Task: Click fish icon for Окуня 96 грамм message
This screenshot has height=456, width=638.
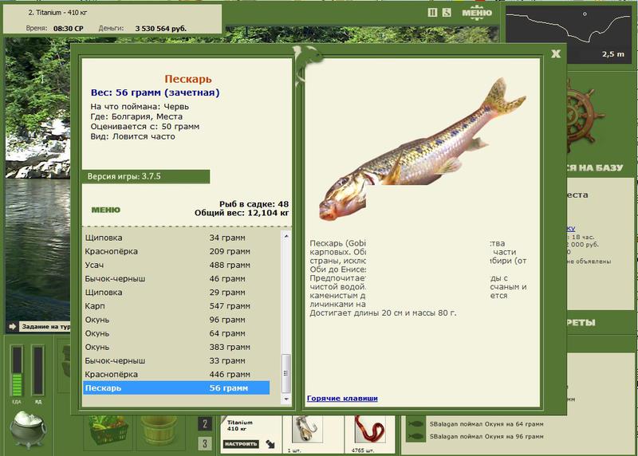Action: click(x=415, y=437)
